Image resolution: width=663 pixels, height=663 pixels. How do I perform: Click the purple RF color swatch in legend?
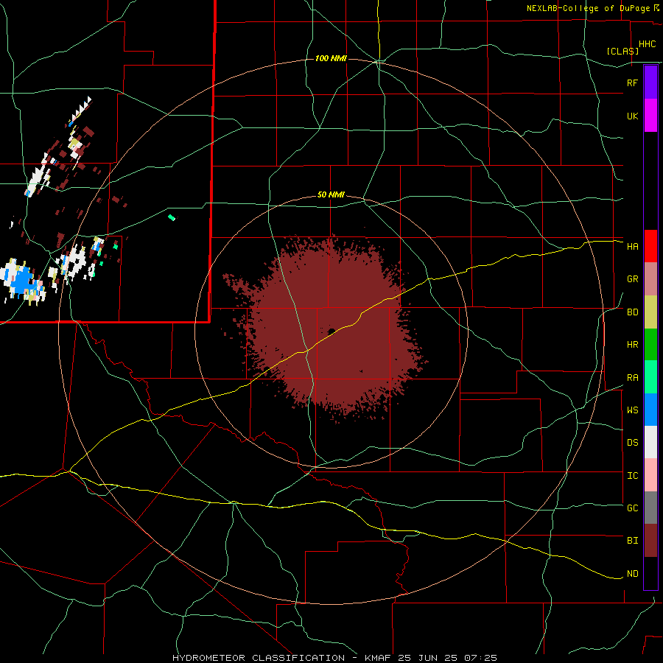[x=650, y=82]
